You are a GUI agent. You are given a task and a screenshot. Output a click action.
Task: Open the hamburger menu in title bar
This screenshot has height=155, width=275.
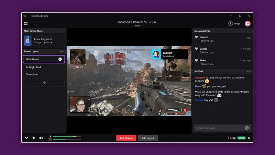click(25, 16)
